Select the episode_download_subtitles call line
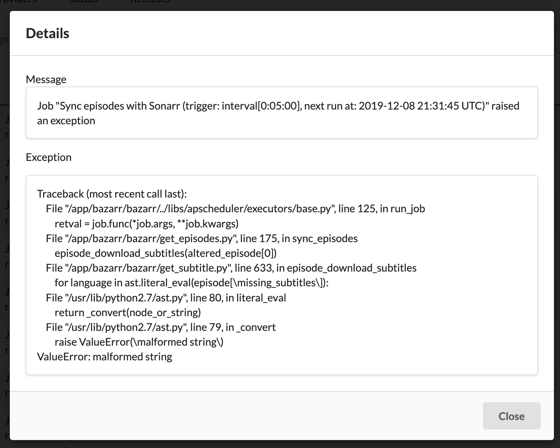The height and width of the screenshot is (448, 560). coord(166,253)
